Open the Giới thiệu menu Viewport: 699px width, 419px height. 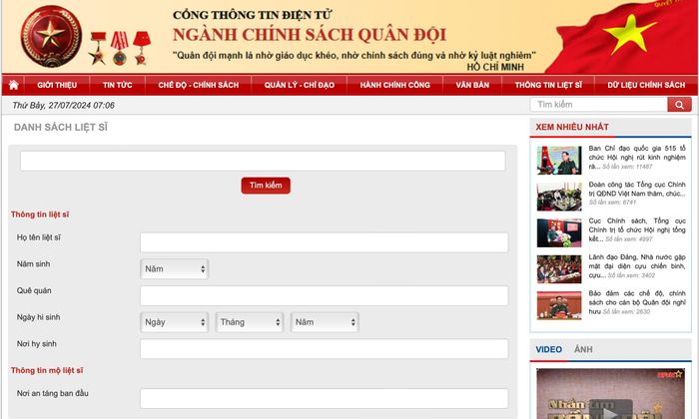57,85
